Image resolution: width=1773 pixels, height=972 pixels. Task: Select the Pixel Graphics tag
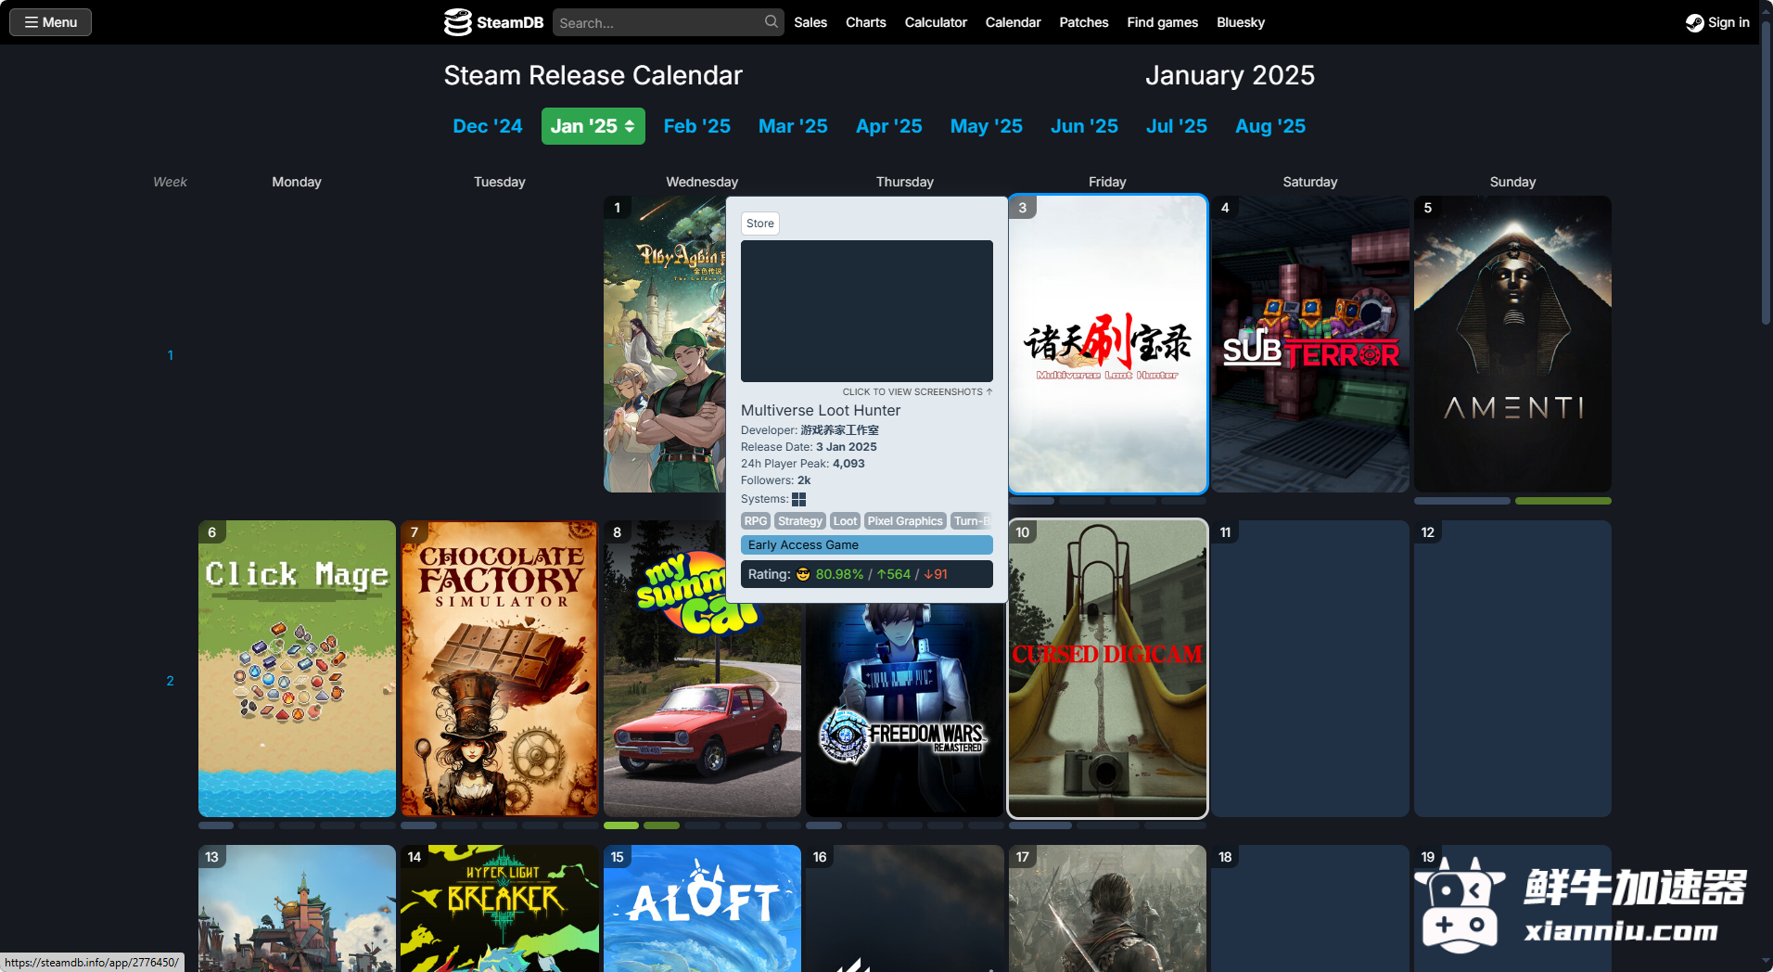[x=905, y=521]
